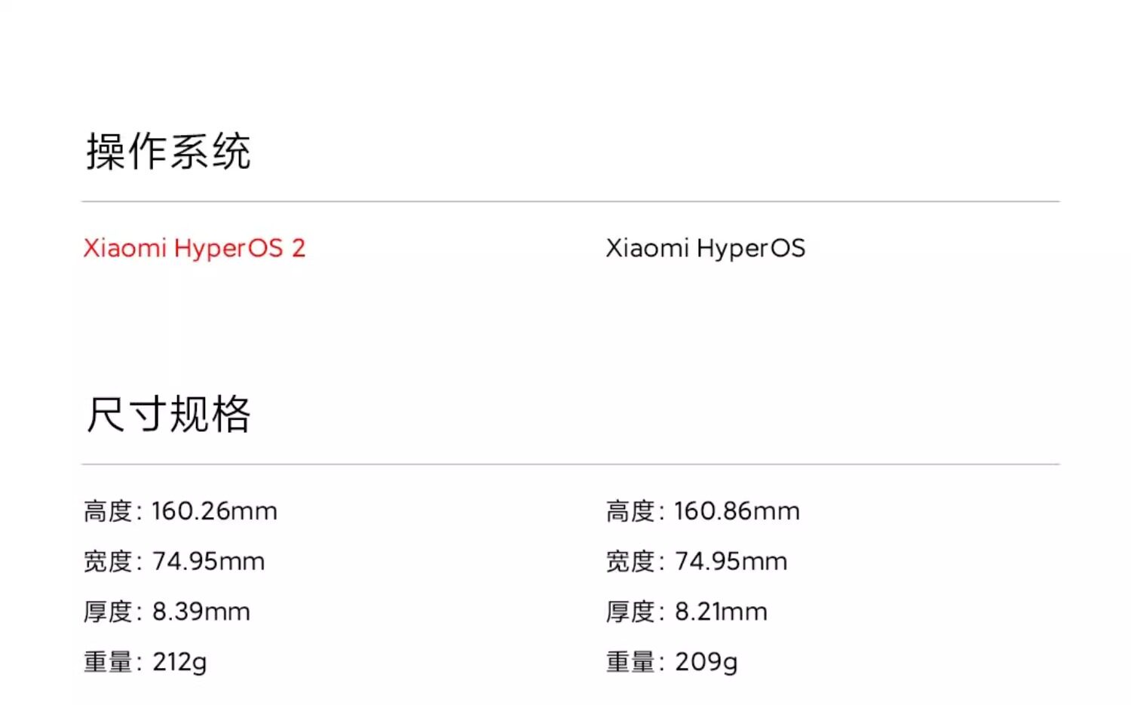Click the 高度 label in right column
This screenshot has width=1131, height=705.
[x=630, y=511]
